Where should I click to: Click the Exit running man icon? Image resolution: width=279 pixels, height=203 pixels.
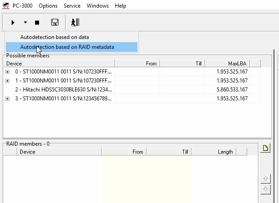click(75, 22)
